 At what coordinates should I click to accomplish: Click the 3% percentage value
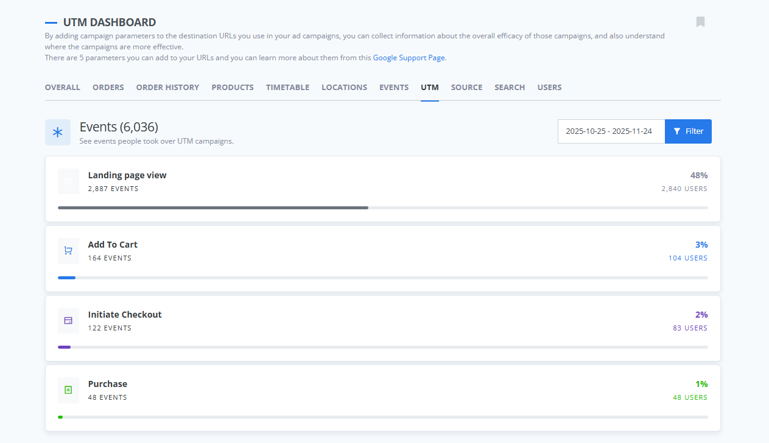(701, 245)
